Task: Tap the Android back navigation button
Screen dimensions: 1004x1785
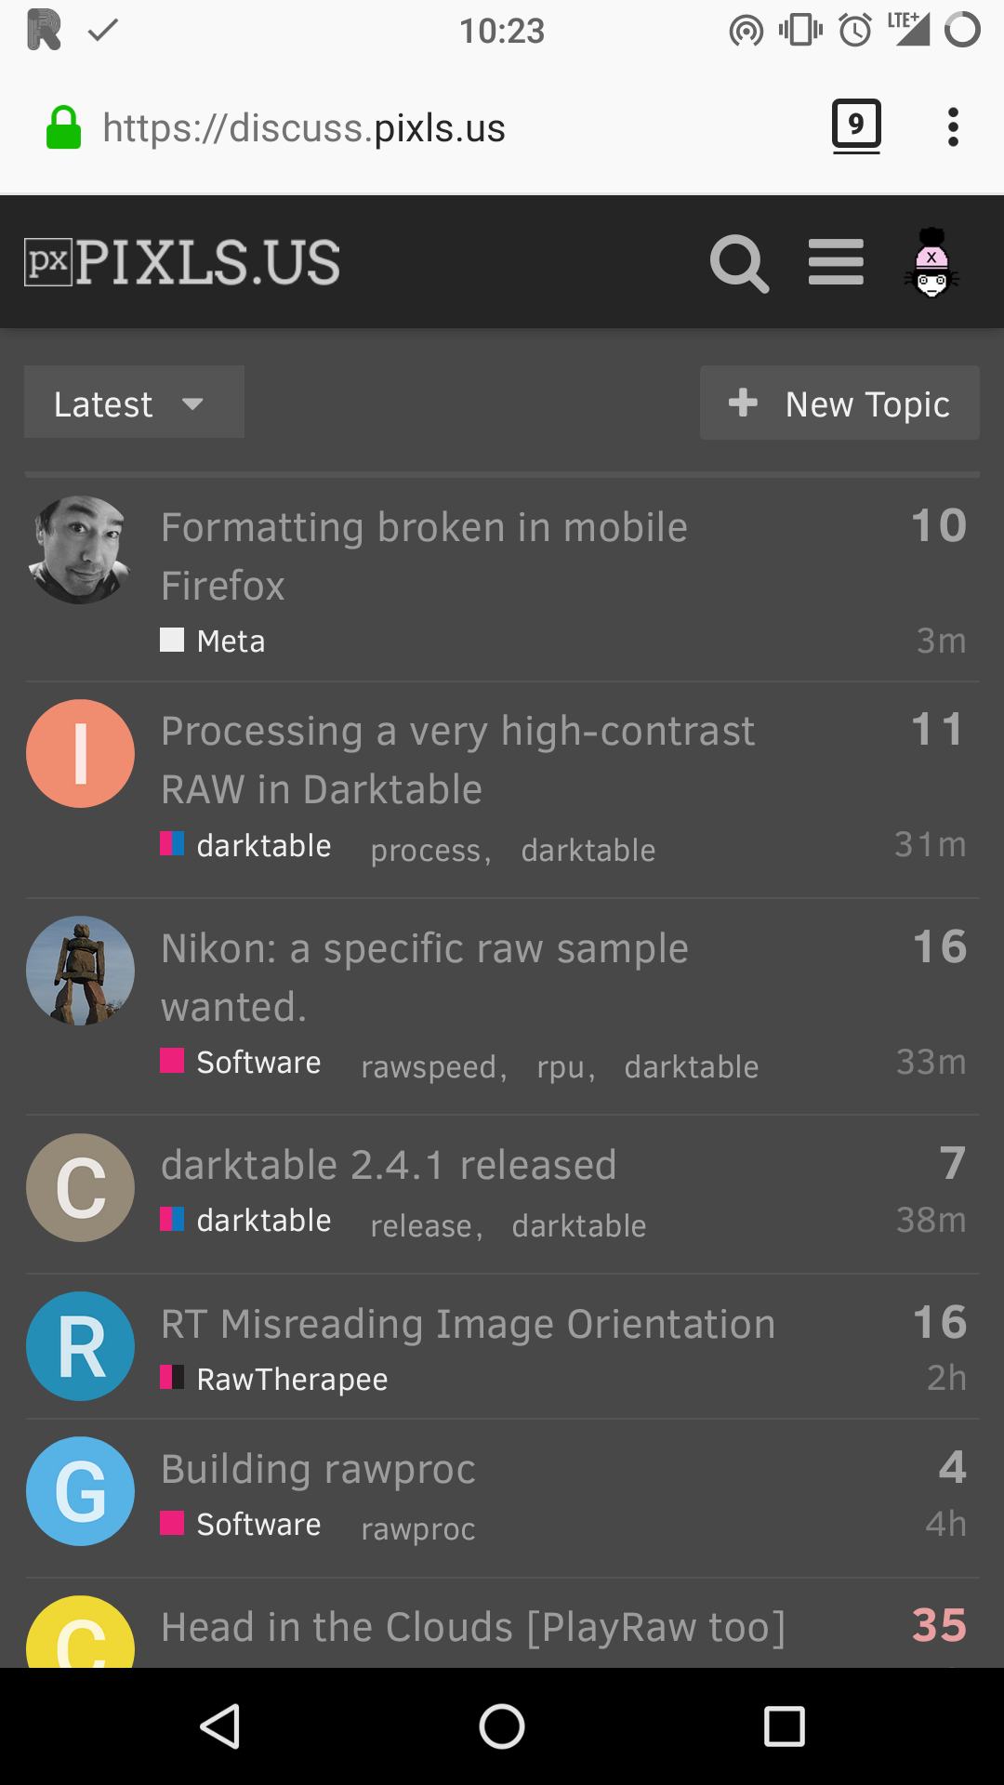Action: pyautogui.click(x=220, y=1726)
